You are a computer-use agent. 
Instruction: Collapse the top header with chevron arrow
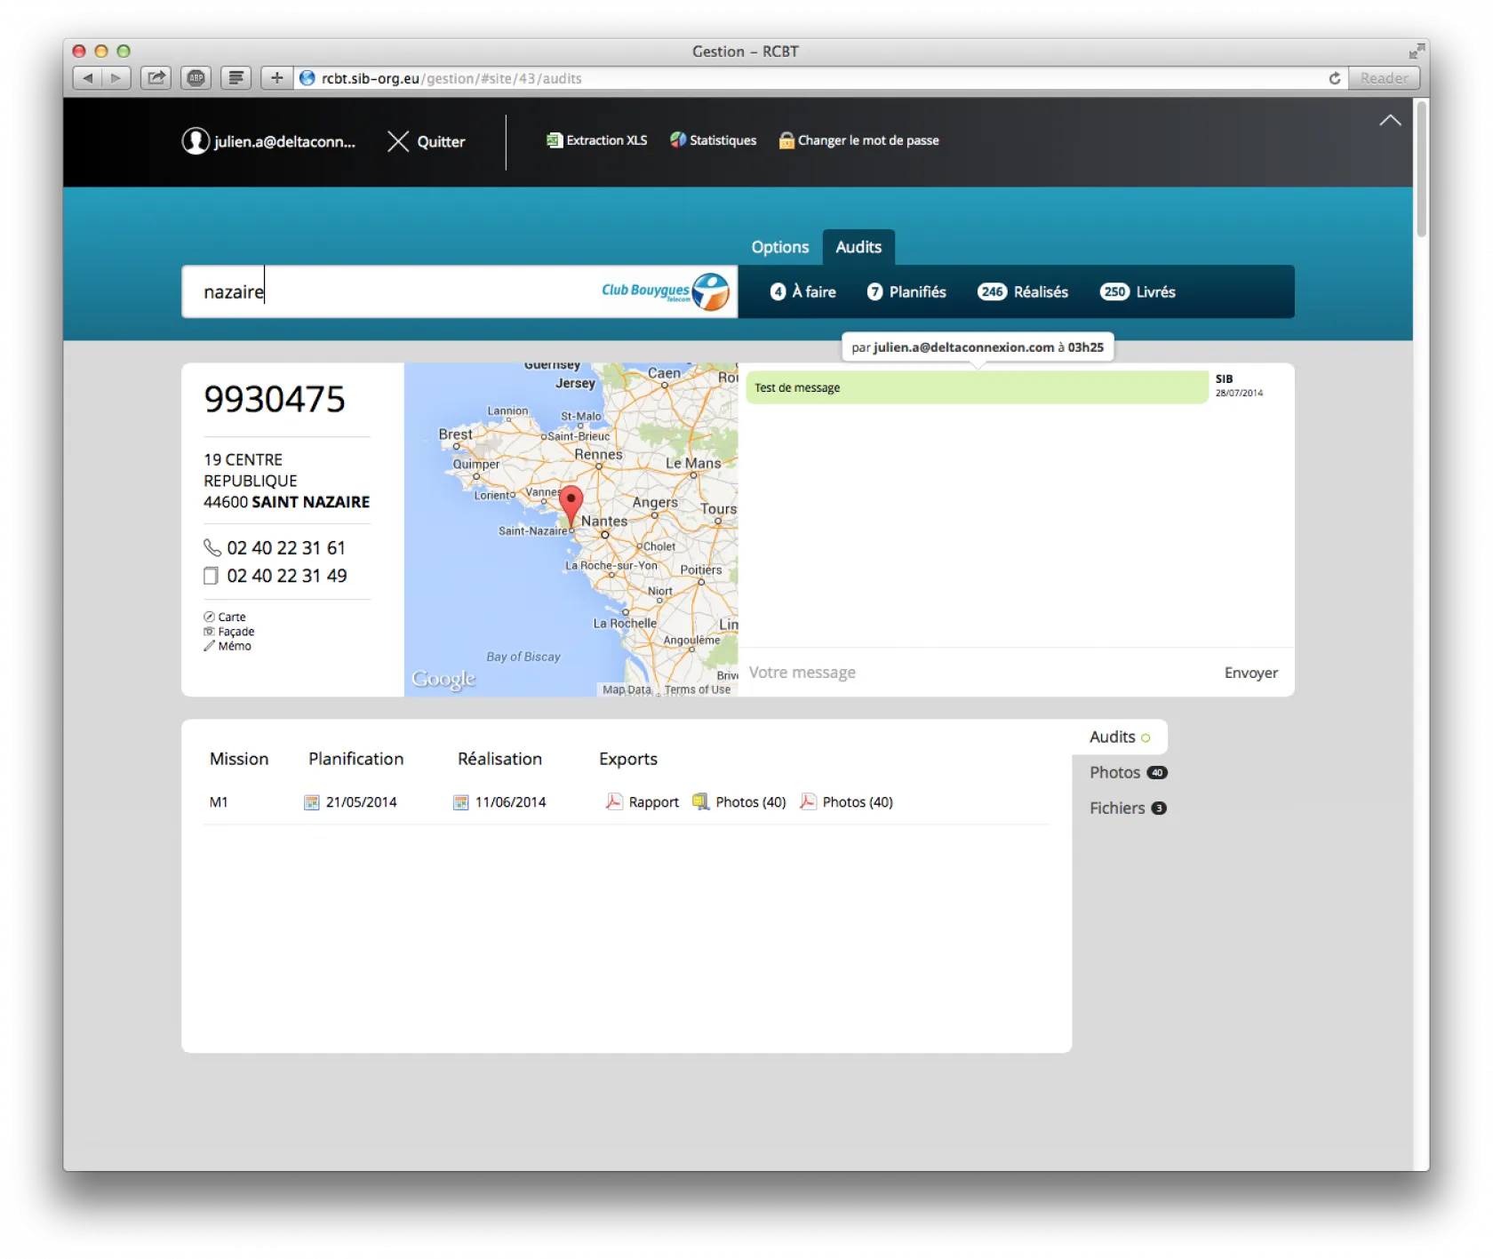coord(1390,121)
